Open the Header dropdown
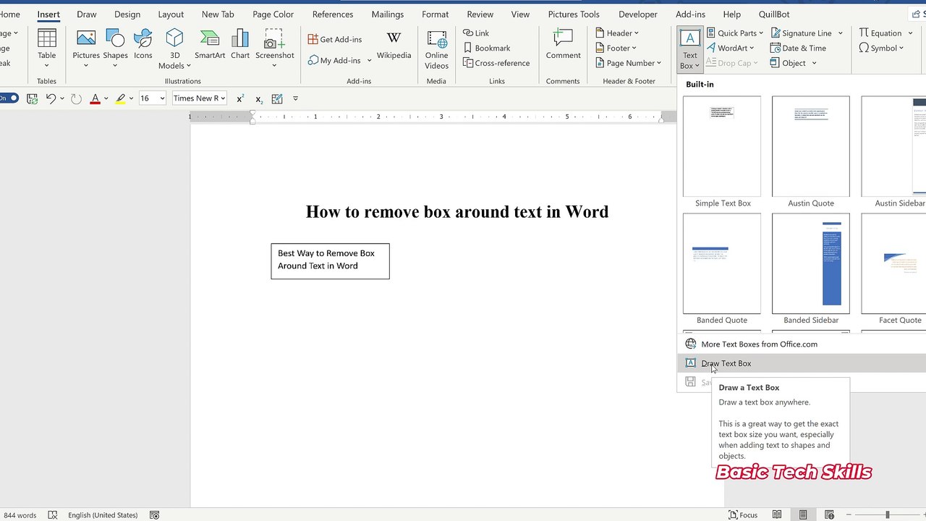 (x=617, y=33)
